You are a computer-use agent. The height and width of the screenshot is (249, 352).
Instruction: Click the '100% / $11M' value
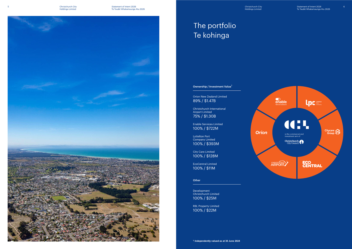(204, 168)
